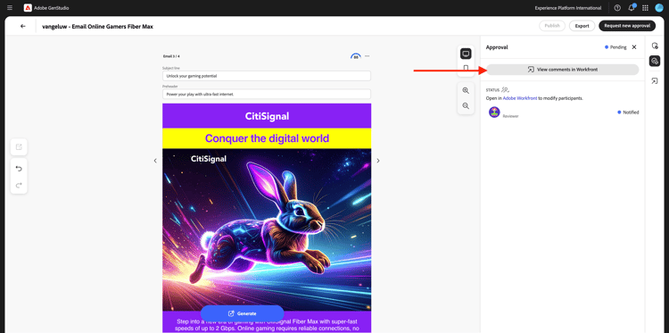Close the Approval panel
The height and width of the screenshot is (333, 669).
pyautogui.click(x=634, y=47)
